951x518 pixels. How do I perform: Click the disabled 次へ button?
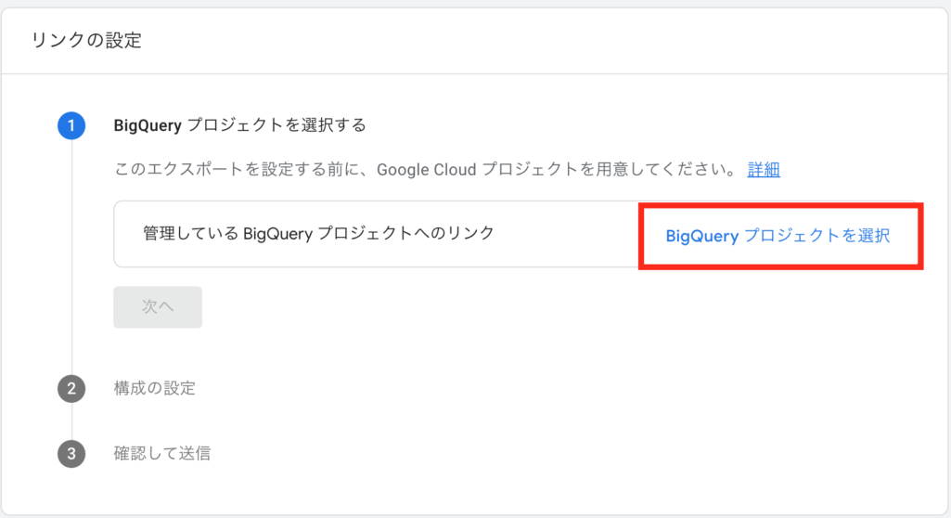coord(158,307)
